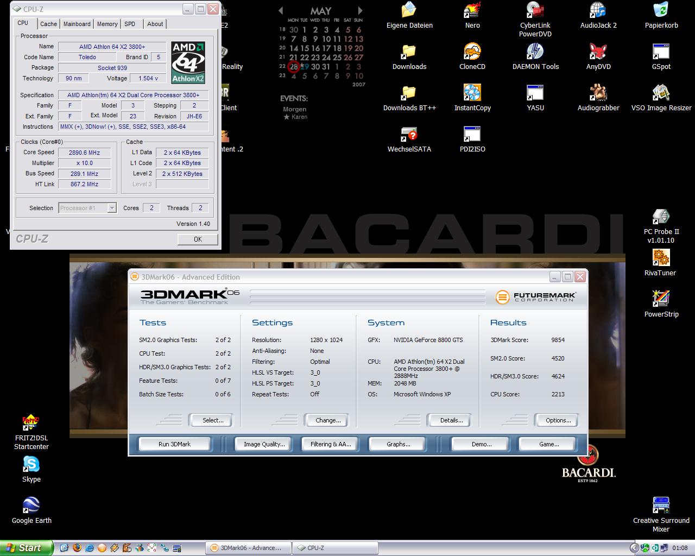Click Options... under Results in 3DMark06
The width and height of the screenshot is (695, 556).
pos(558,420)
